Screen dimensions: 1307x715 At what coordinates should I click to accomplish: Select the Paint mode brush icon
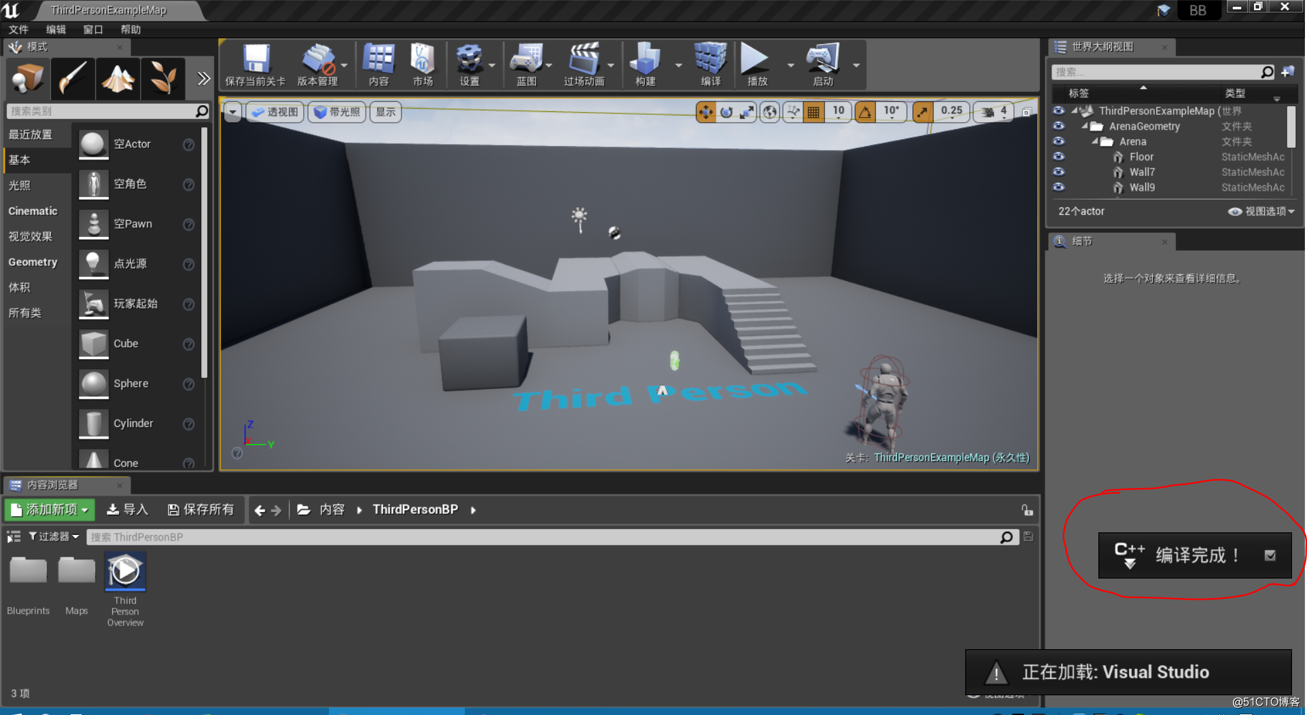[73, 78]
